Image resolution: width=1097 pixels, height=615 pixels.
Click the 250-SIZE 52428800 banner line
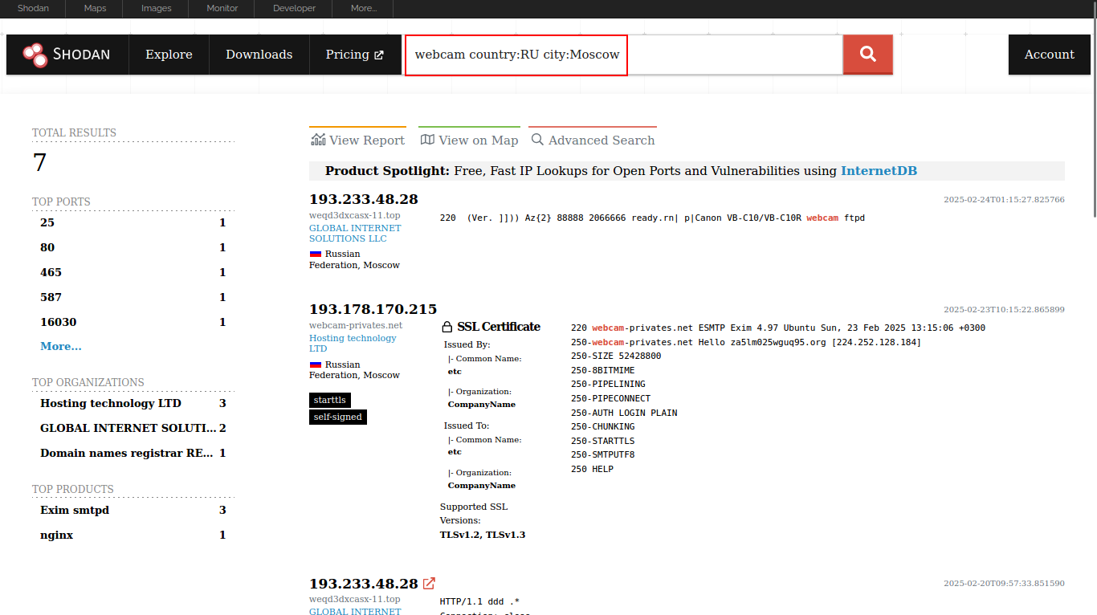tap(616, 356)
